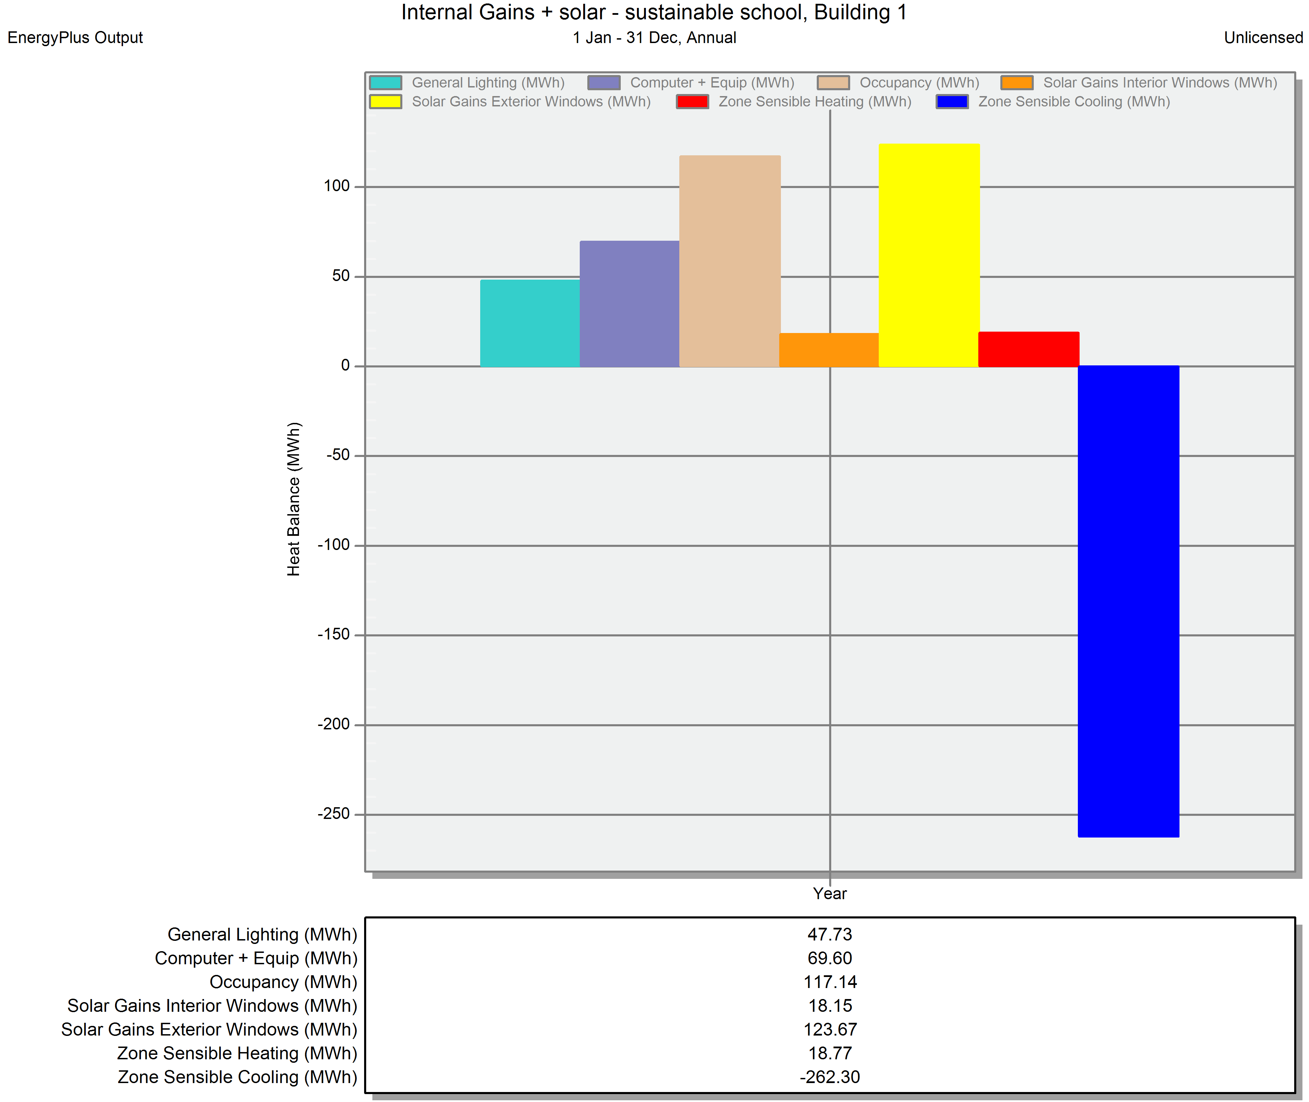
Task: Click the Computer + Equip purple legend swatch
Action: (604, 82)
